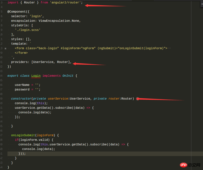This screenshot has height=170, width=203.
Task: Click the underlined Login class name
Action: coord(36,76)
